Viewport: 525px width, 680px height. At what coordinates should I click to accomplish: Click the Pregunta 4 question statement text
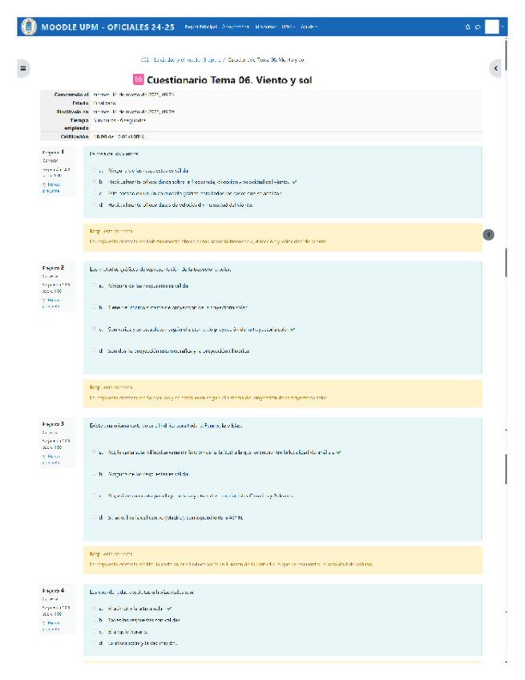click(x=141, y=592)
